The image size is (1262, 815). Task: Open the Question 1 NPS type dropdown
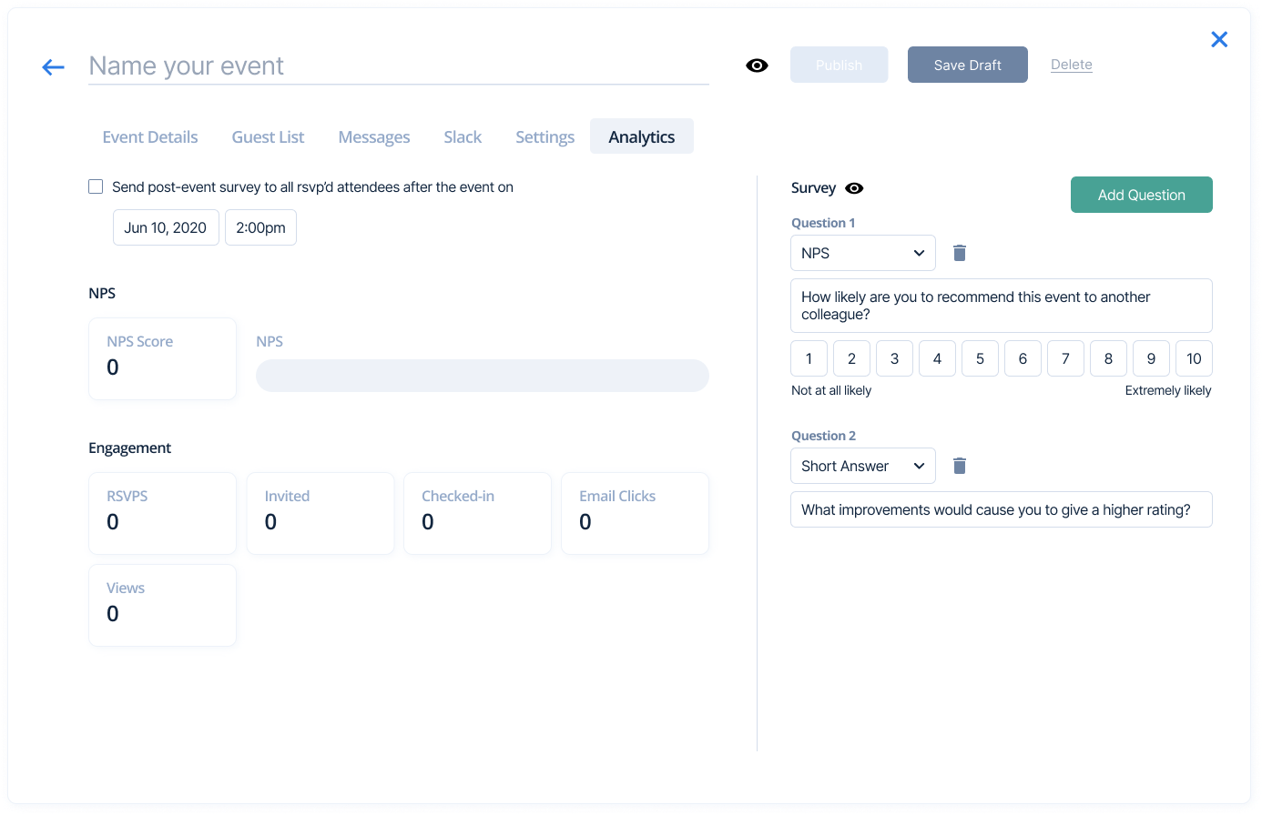863,253
